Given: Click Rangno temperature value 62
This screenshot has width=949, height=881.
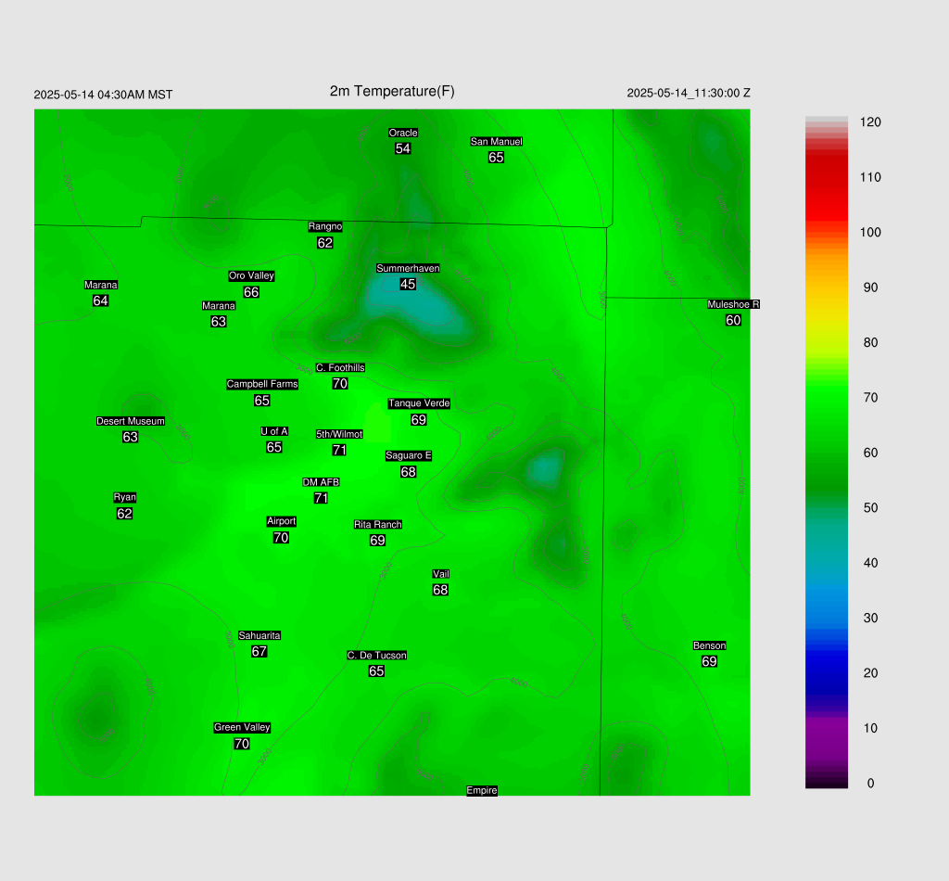Looking at the screenshot, I should [325, 243].
